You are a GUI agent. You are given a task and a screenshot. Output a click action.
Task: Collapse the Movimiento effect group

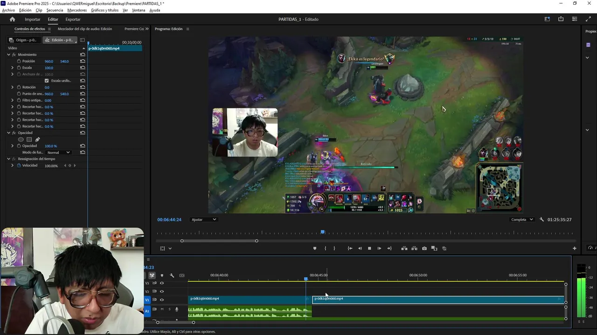(x=8, y=54)
